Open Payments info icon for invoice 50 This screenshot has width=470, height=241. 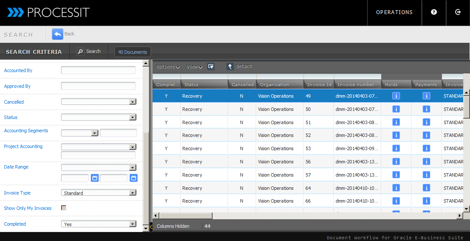pyautogui.click(x=426, y=109)
